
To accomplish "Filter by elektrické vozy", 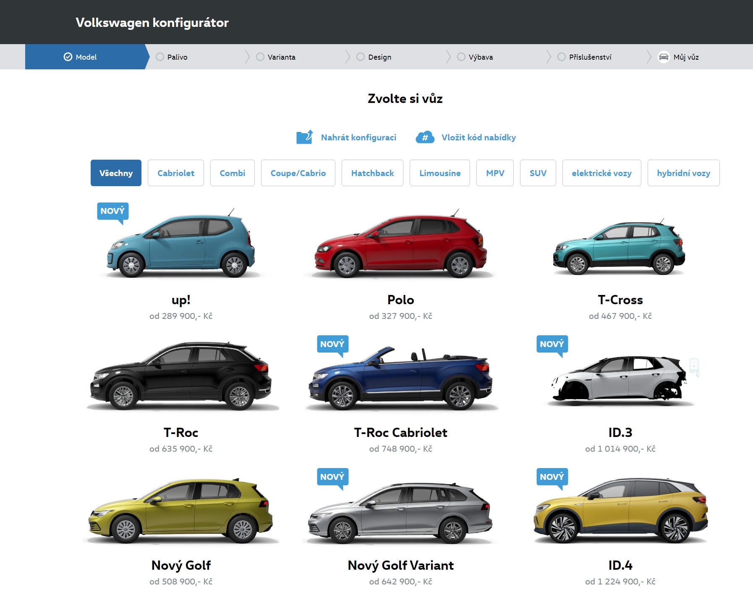I will [x=601, y=173].
